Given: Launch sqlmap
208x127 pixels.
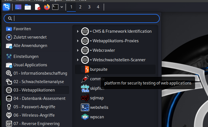Looking at the screenshot, I should [x=115, y=98].
